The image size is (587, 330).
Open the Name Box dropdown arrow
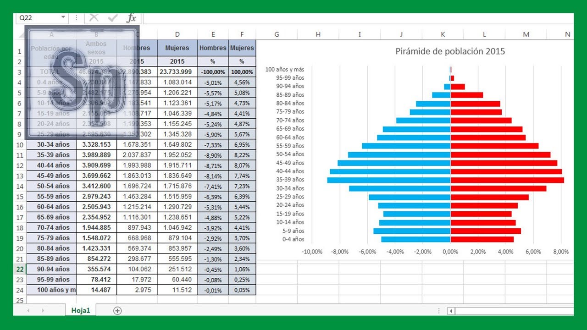(x=63, y=18)
